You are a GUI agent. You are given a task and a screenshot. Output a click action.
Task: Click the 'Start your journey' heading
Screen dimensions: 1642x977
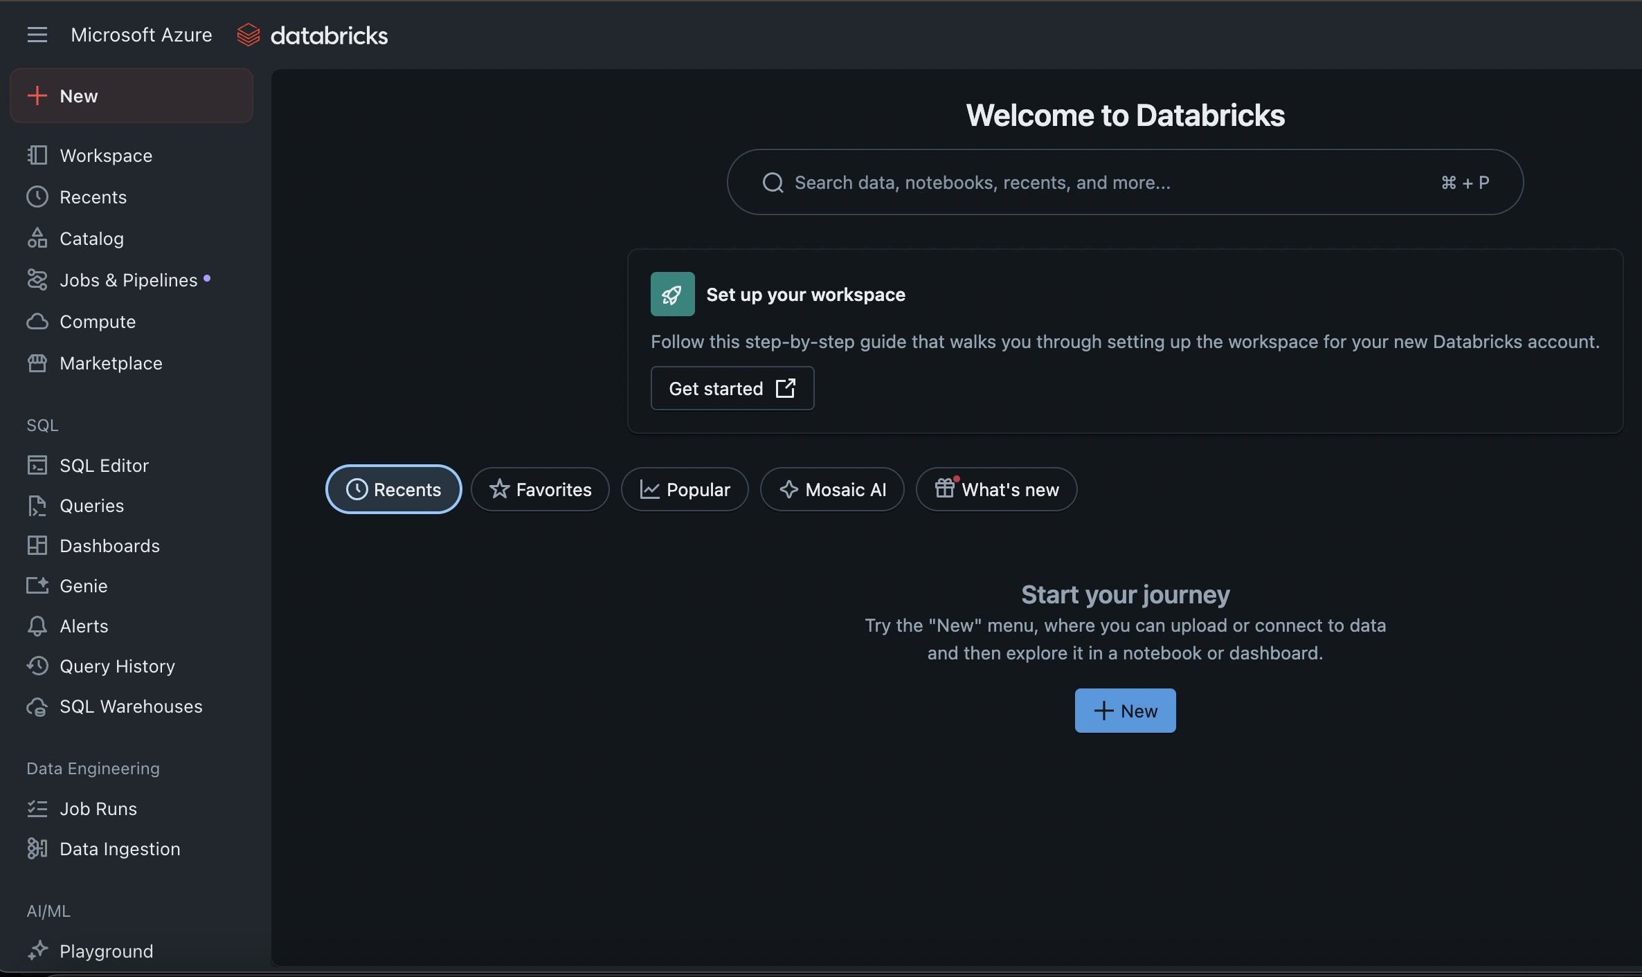(1126, 594)
